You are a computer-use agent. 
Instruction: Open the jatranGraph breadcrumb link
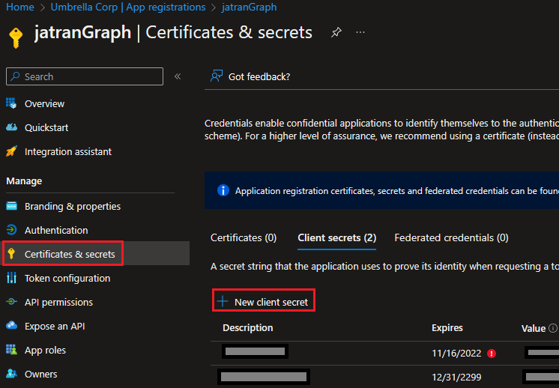coord(250,7)
